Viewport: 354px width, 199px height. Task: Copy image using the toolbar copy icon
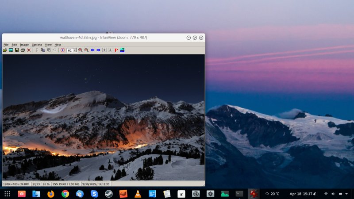pos(42,50)
